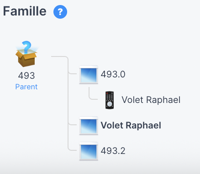Select the shutter icon beside bold Volet Raphael
The width and height of the screenshot is (200, 174).
click(89, 125)
